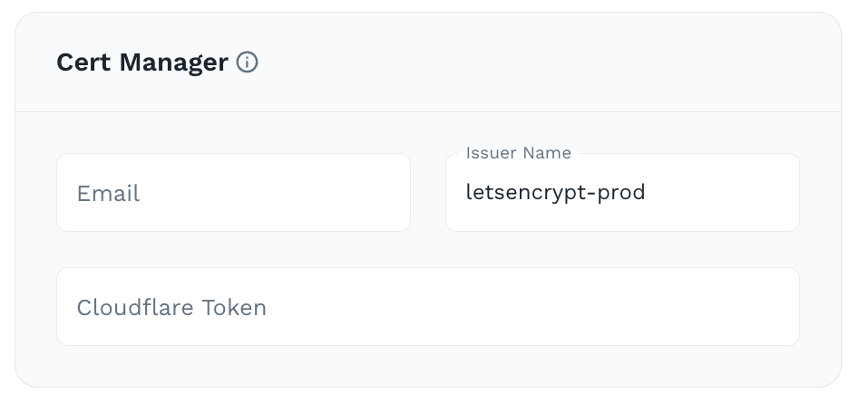
Task: Focus the Email input field
Action: (x=233, y=193)
